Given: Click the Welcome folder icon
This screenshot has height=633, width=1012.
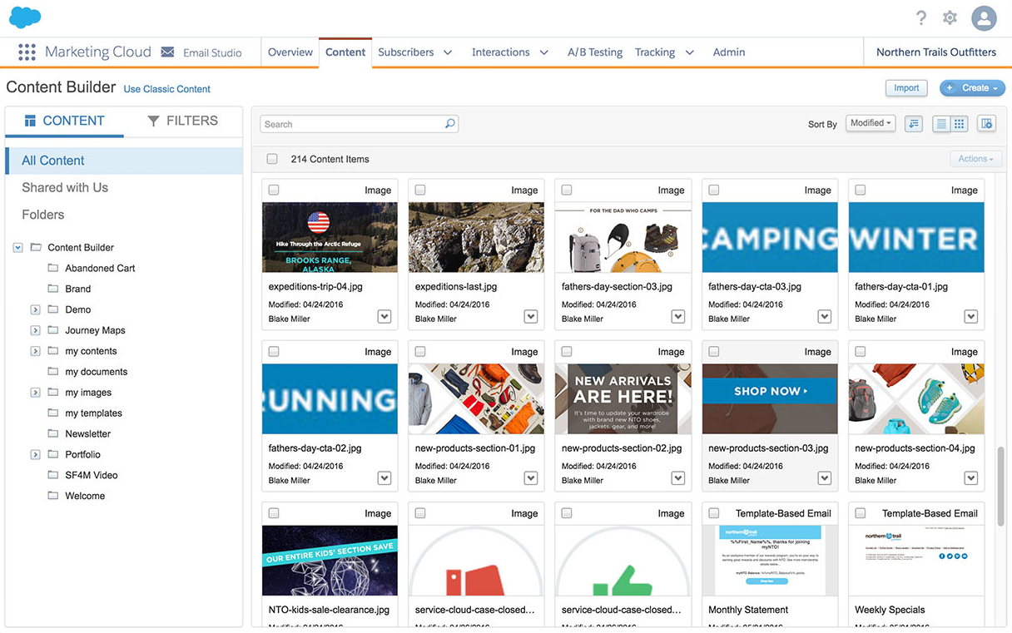Looking at the screenshot, I should 53,496.
